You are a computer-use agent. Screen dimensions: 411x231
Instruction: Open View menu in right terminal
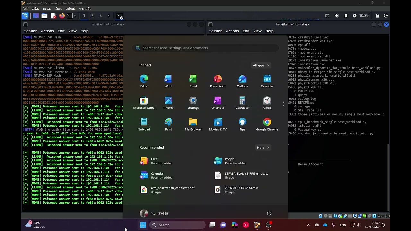pos(257,31)
